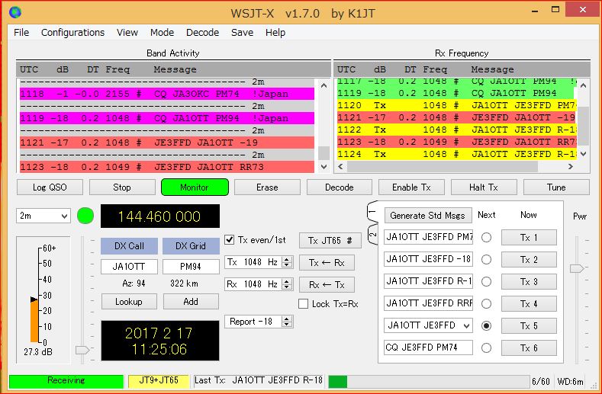Click the Pwr transmit power slider
Image resolution: width=602 pixels, height=394 pixels.
(x=577, y=268)
